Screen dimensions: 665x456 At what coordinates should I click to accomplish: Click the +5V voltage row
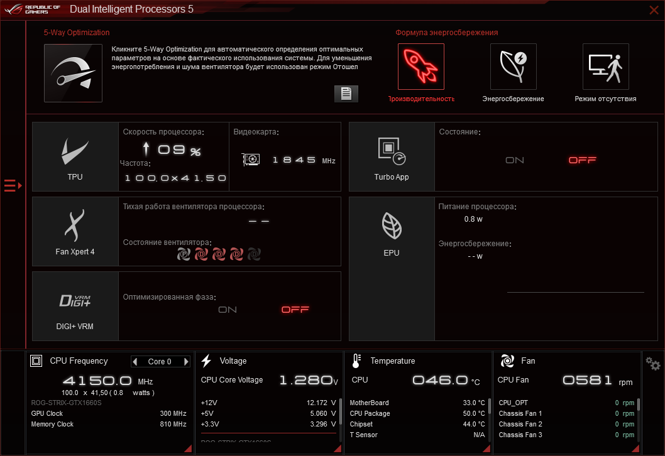tap(268, 413)
